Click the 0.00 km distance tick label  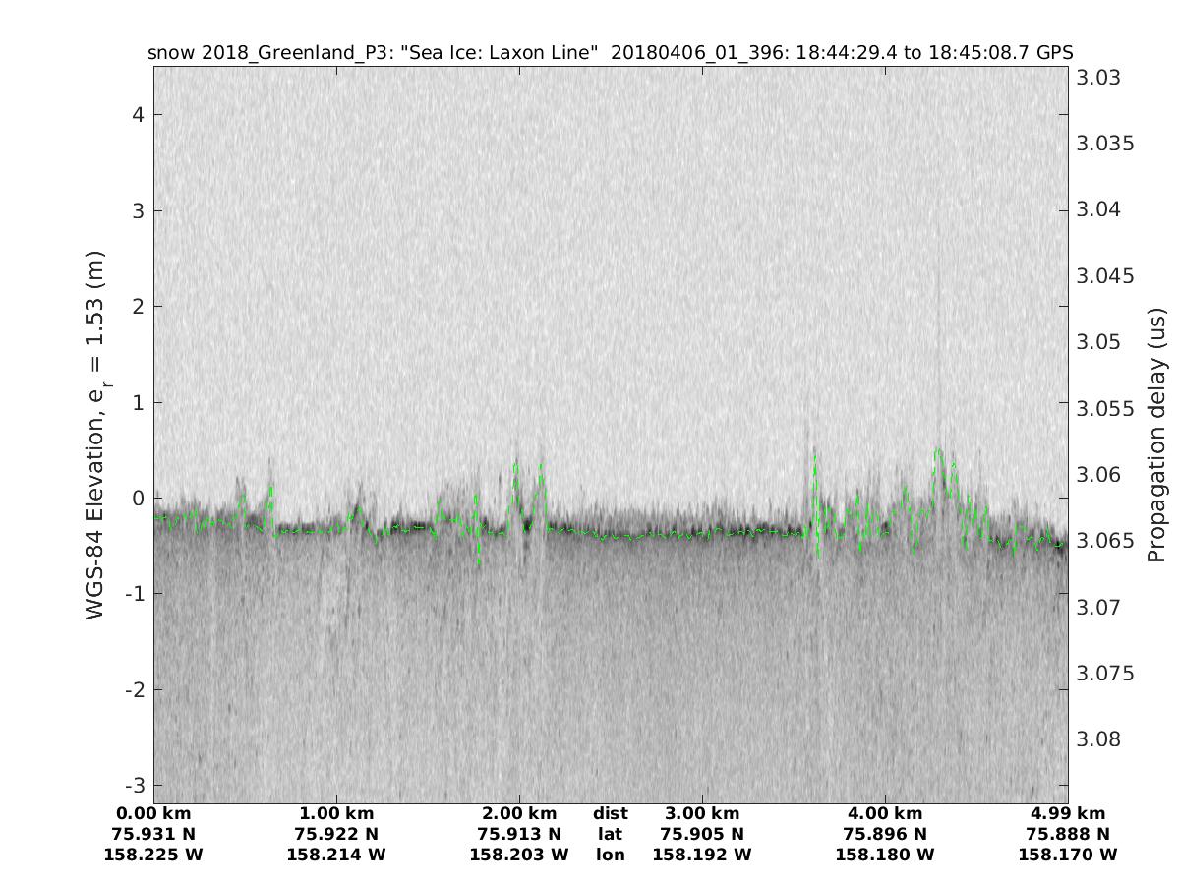153,813
